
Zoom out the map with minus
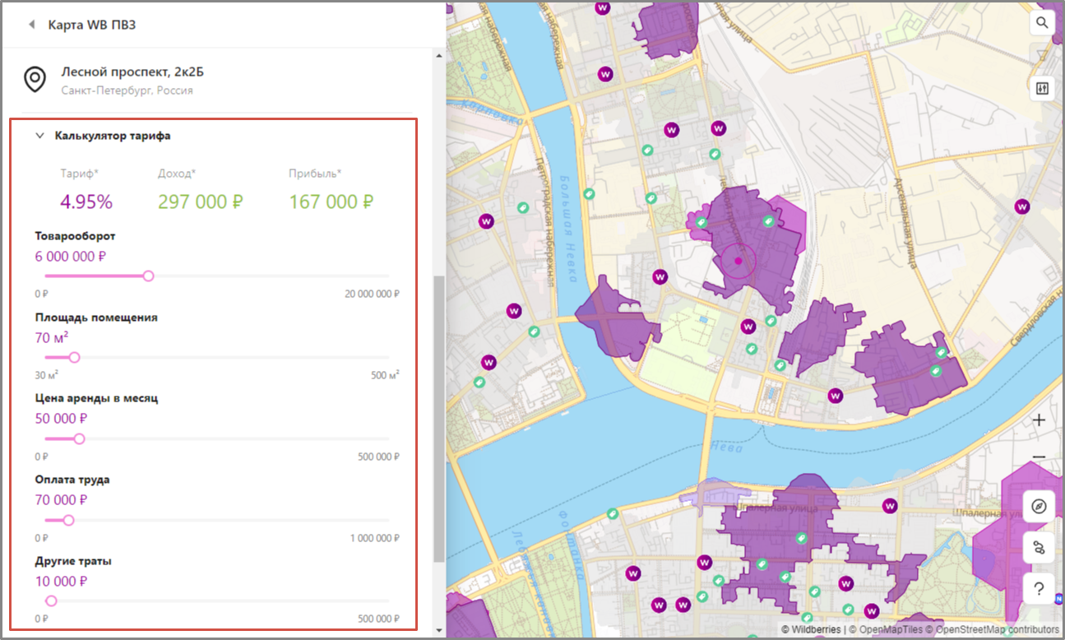1039,457
